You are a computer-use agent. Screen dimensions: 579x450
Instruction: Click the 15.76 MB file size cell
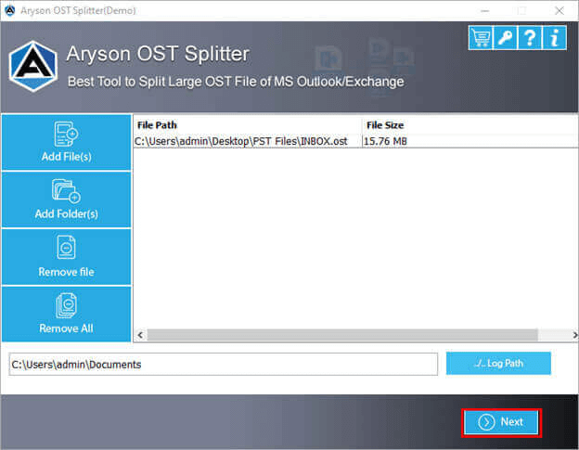(x=385, y=141)
